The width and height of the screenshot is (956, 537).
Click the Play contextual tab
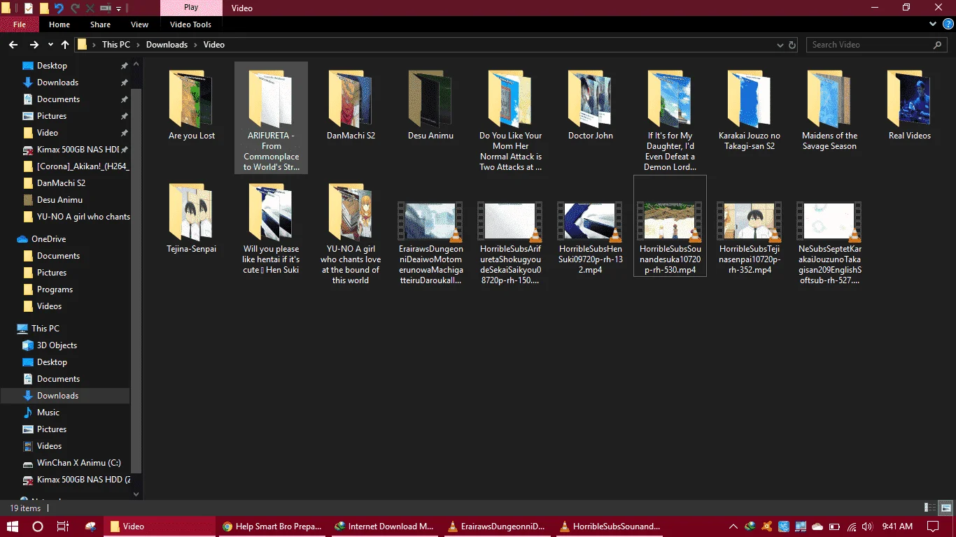191,8
